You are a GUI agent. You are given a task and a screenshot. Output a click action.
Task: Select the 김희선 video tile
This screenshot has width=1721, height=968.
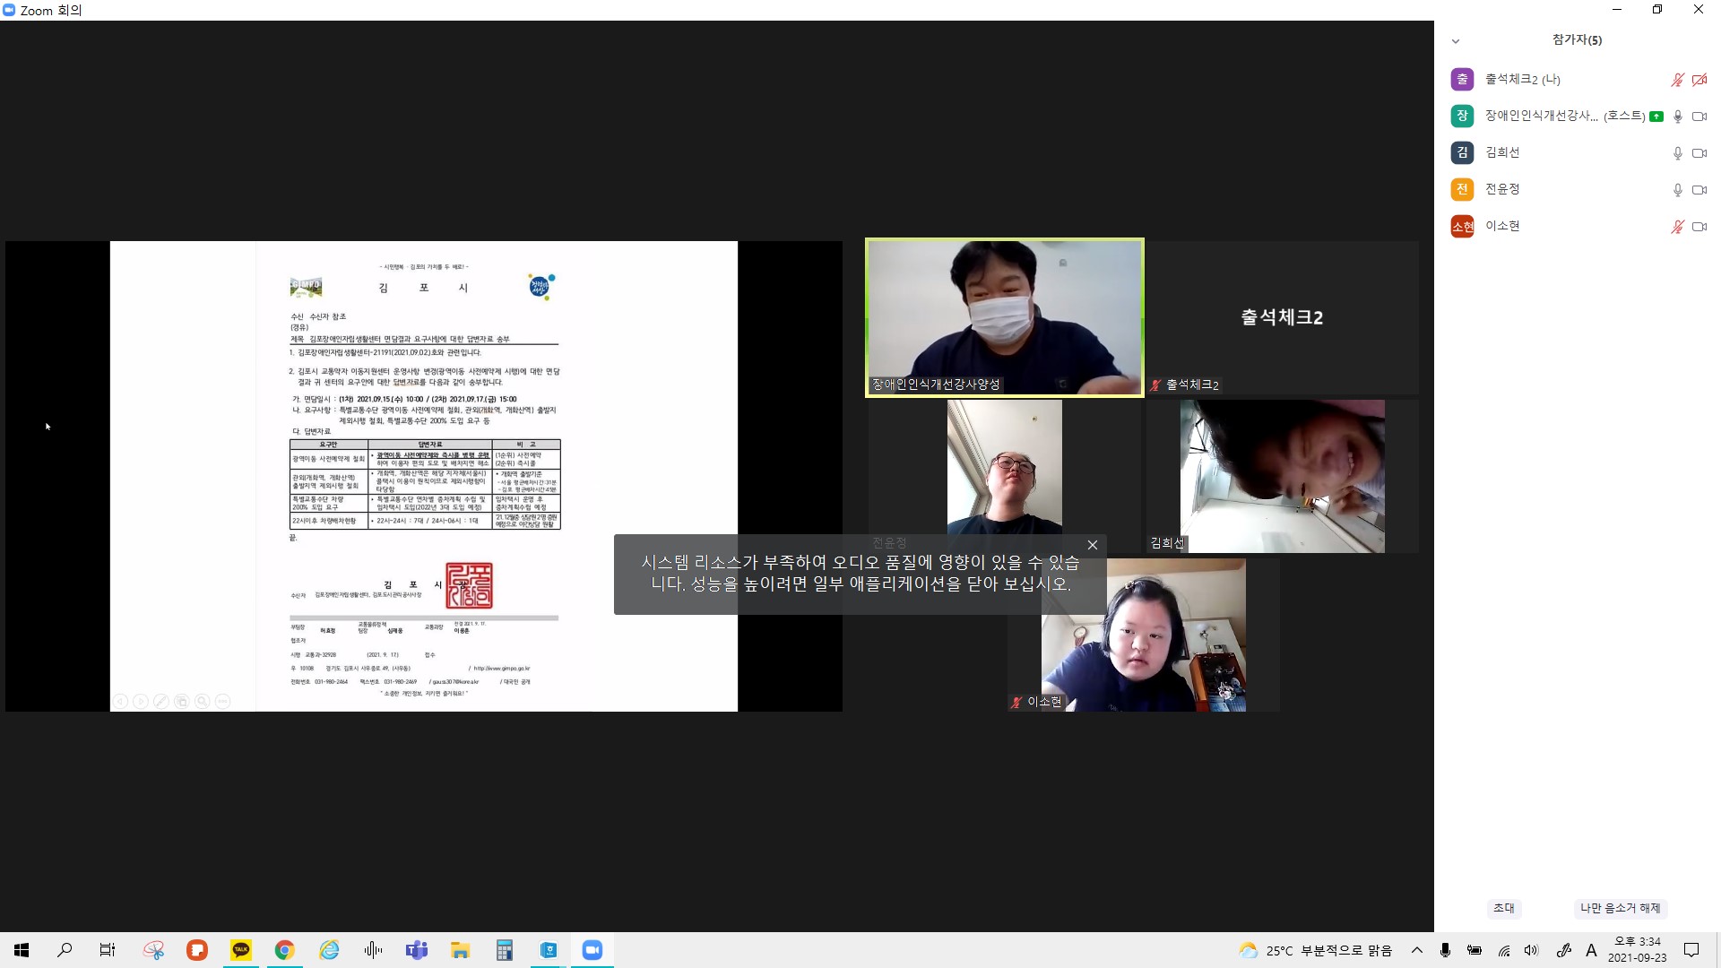[x=1282, y=476]
